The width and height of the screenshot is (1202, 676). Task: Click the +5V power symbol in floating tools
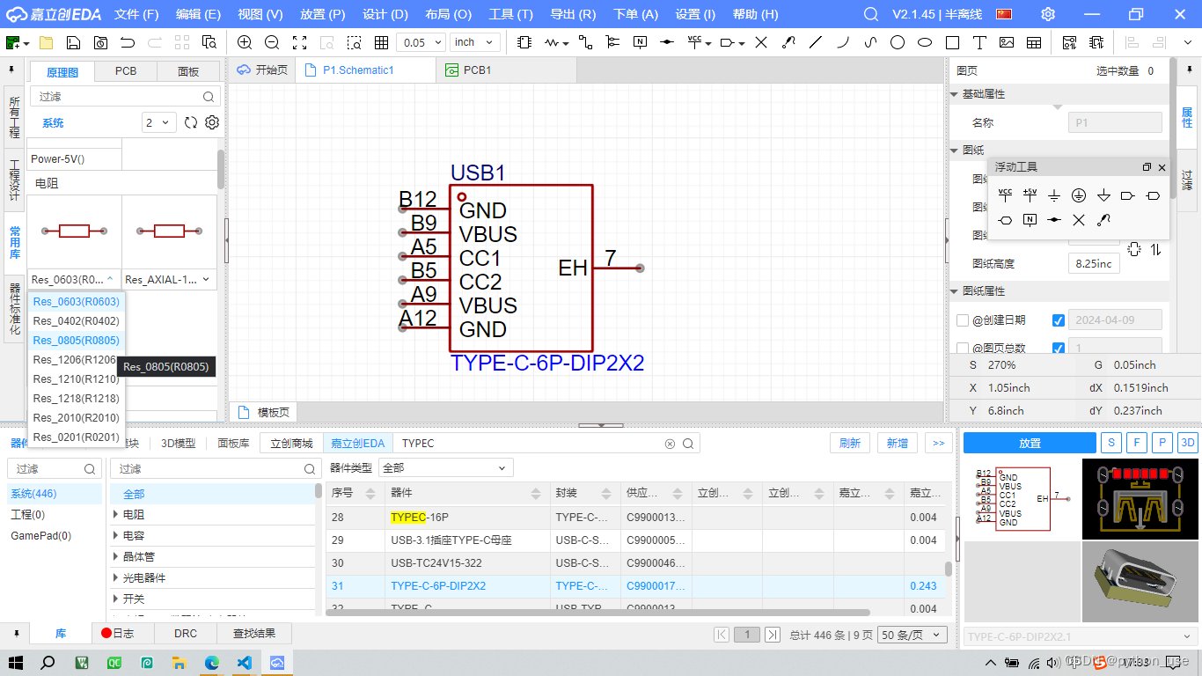pyautogui.click(x=1030, y=195)
